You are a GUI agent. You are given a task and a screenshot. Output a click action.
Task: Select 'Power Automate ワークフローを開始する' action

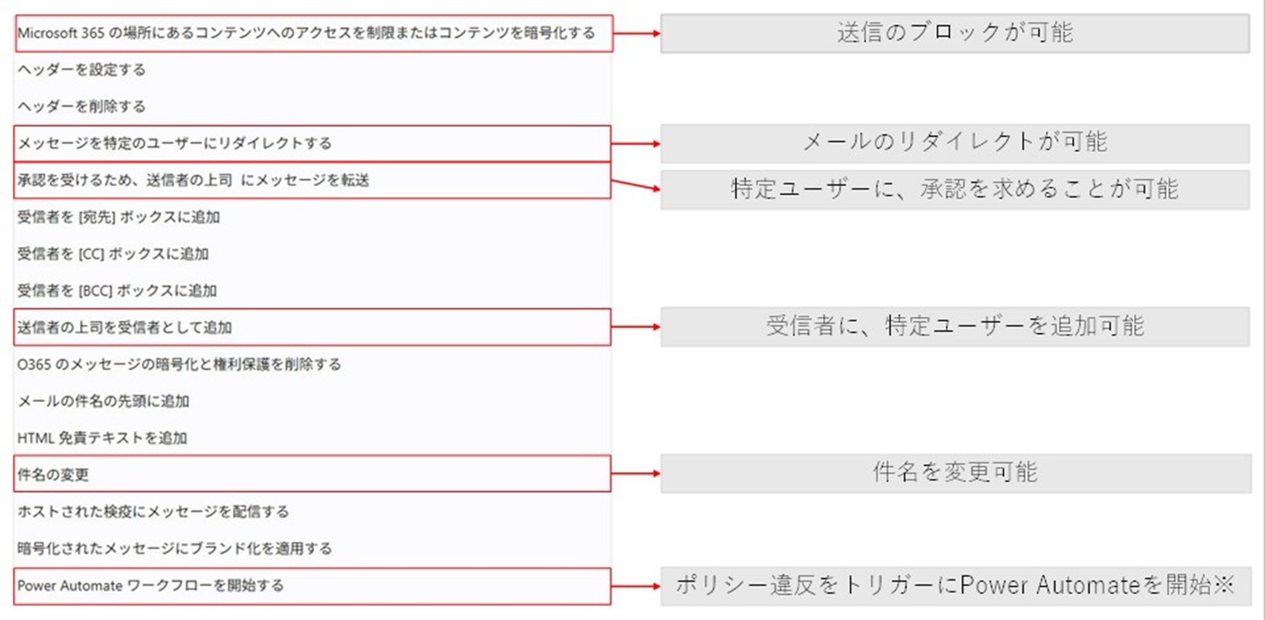point(150,586)
